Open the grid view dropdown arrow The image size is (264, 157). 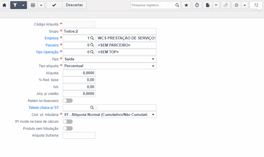pyautogui.click(x=41, y=5)
